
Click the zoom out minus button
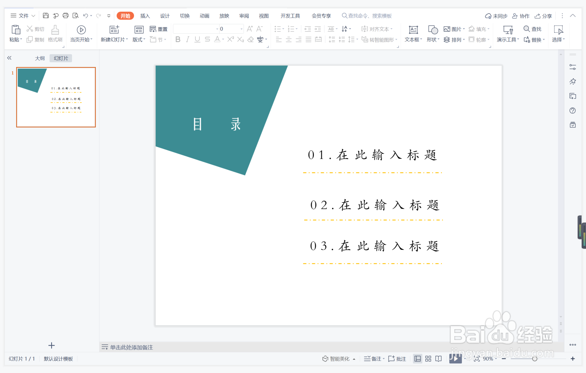[x=504, y=359]
